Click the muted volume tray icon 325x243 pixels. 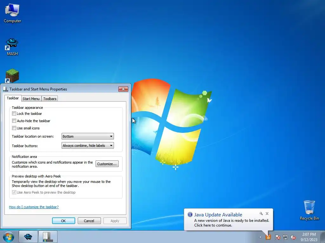click(293, 237)
